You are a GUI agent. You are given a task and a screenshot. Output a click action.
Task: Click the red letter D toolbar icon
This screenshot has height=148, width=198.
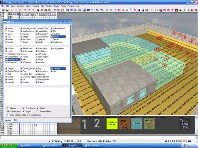pos(173,10)
